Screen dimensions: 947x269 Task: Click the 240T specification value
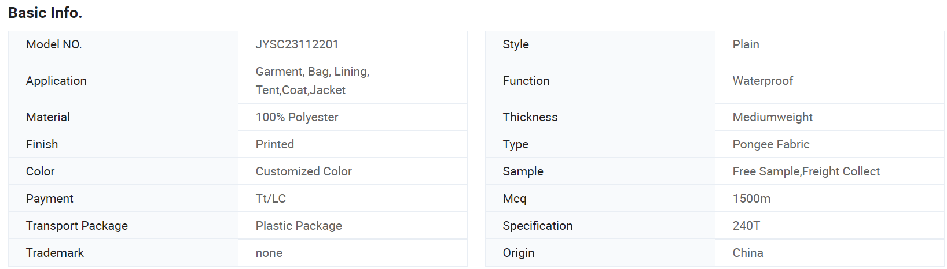coord(746,226)
